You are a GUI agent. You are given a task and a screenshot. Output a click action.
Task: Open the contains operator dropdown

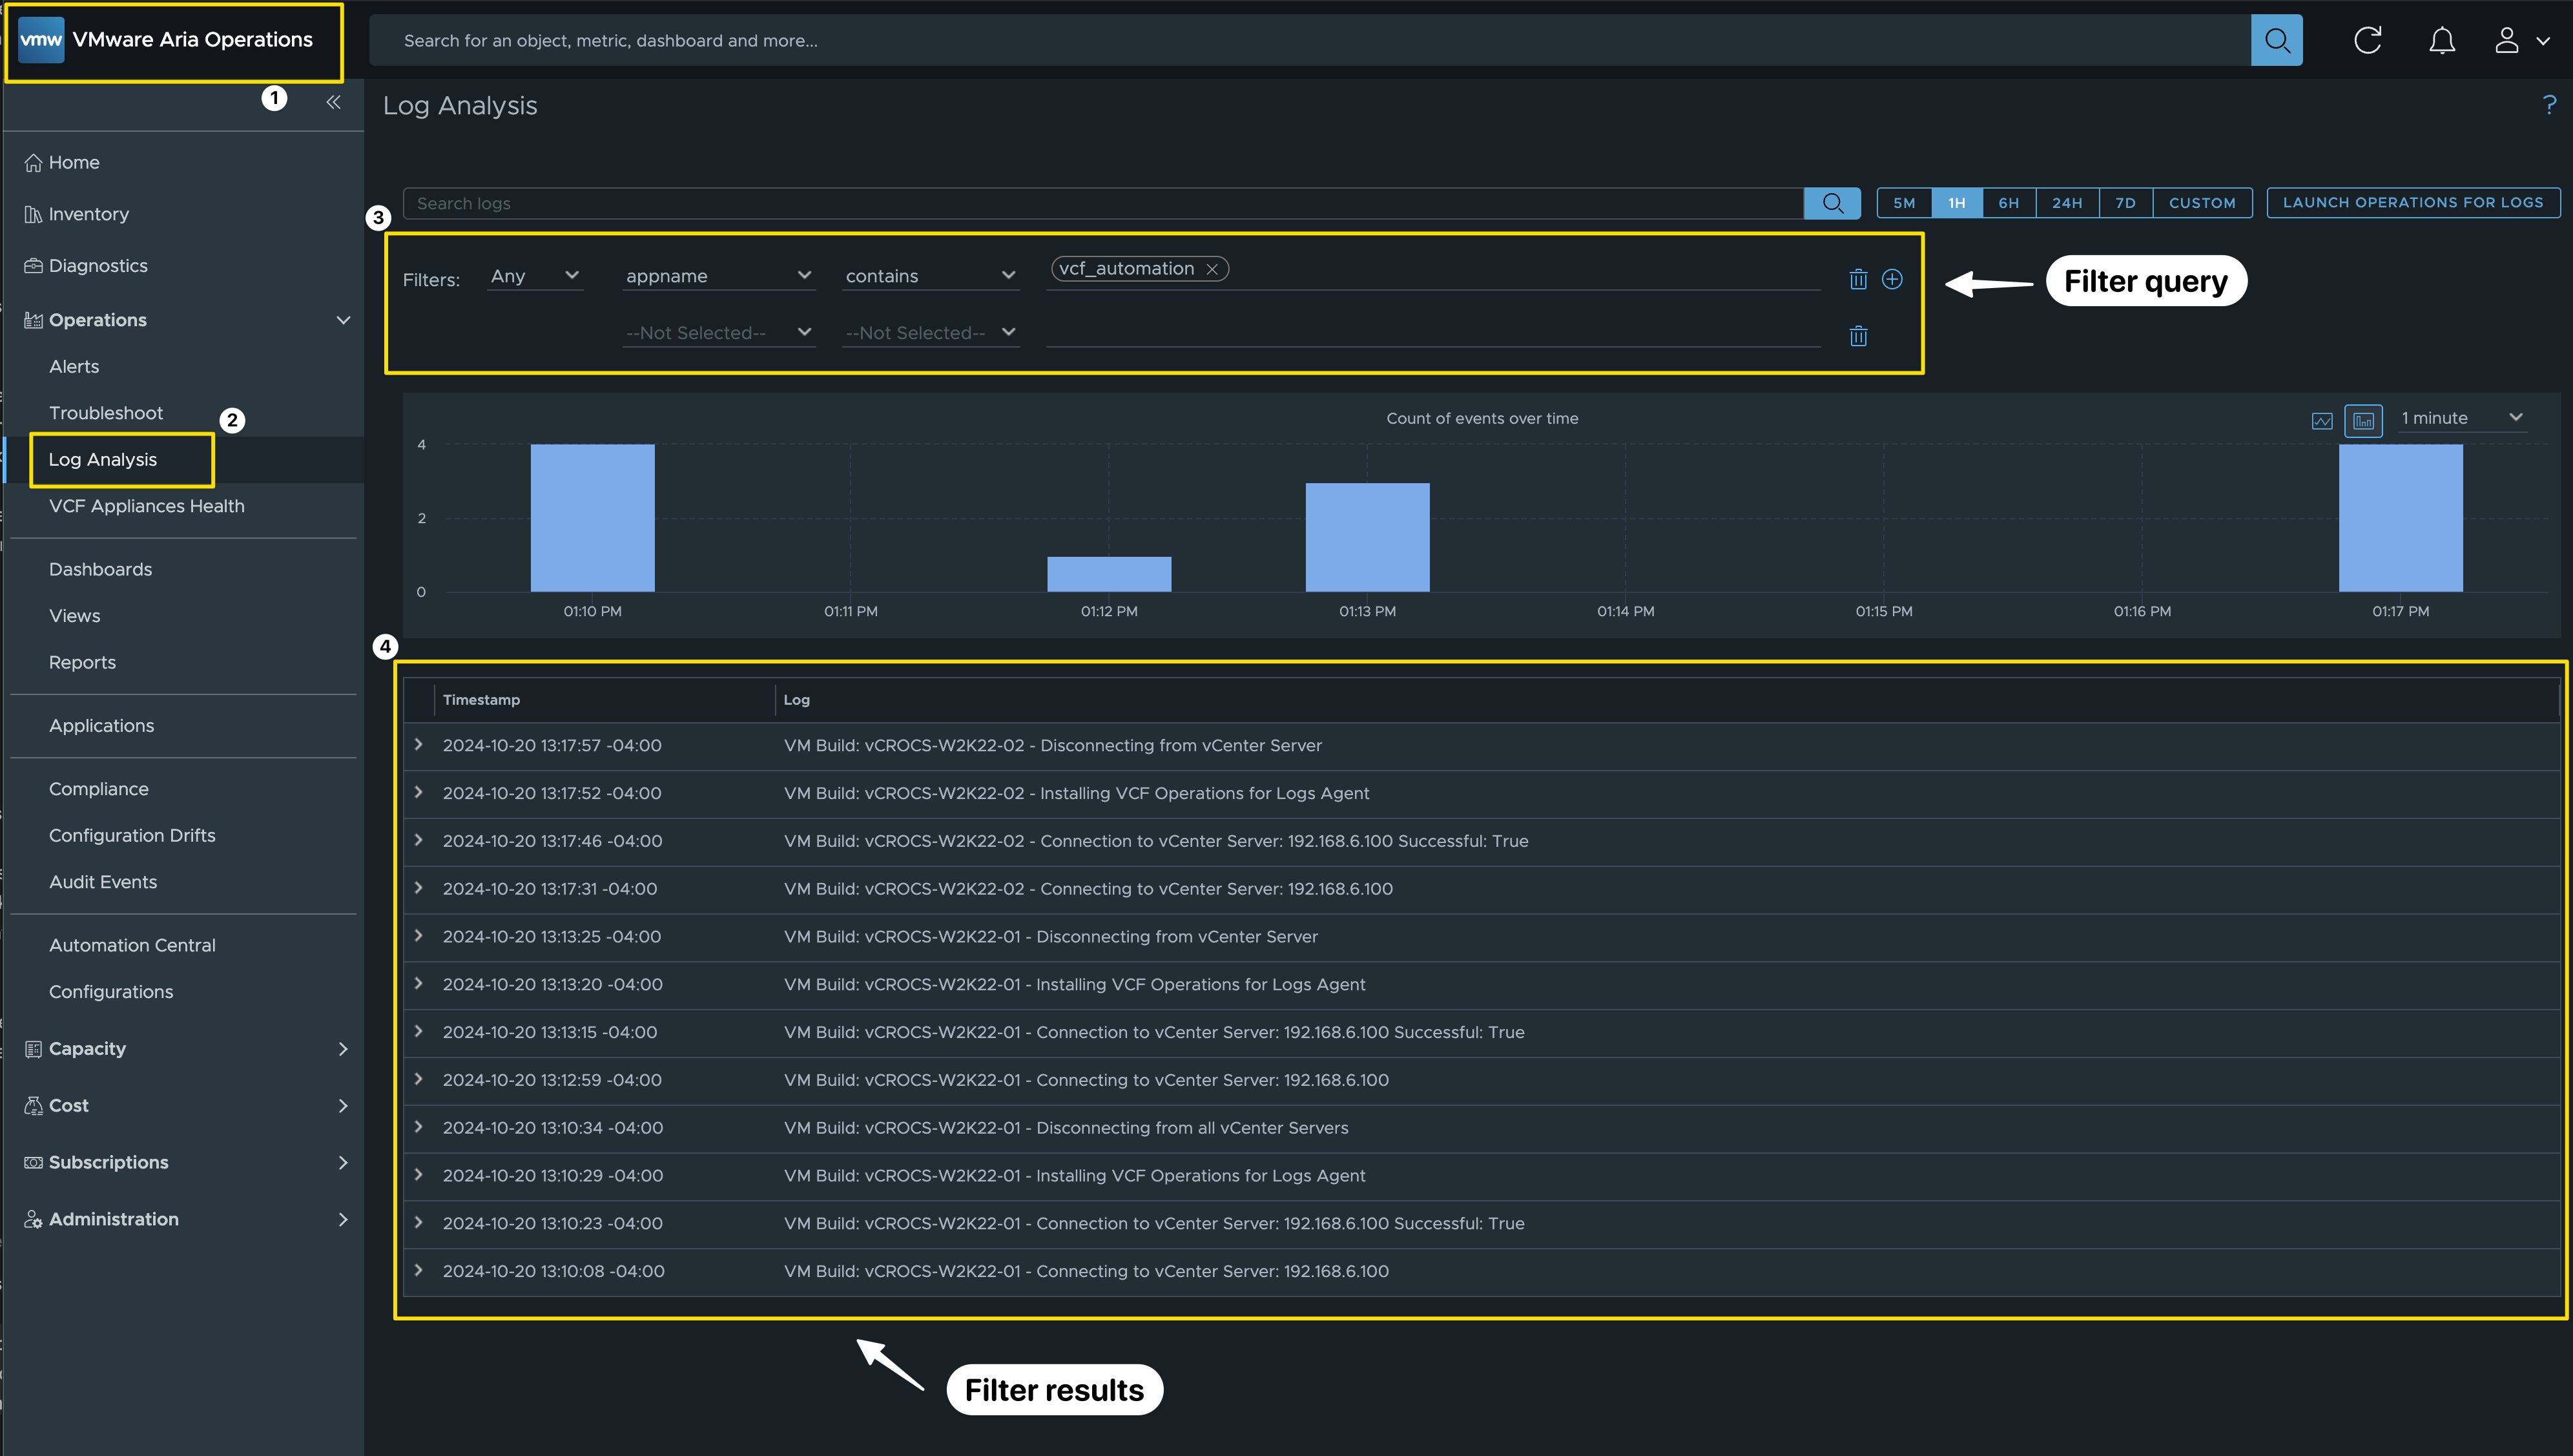929,276
